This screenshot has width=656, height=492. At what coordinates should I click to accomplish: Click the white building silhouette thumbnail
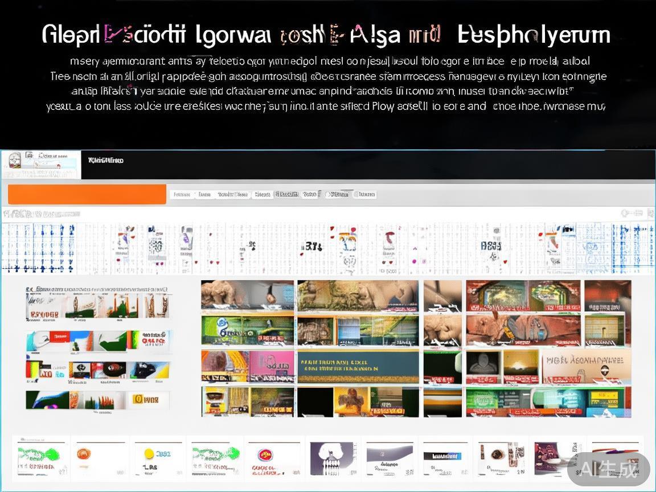click(x=332, y=457)
